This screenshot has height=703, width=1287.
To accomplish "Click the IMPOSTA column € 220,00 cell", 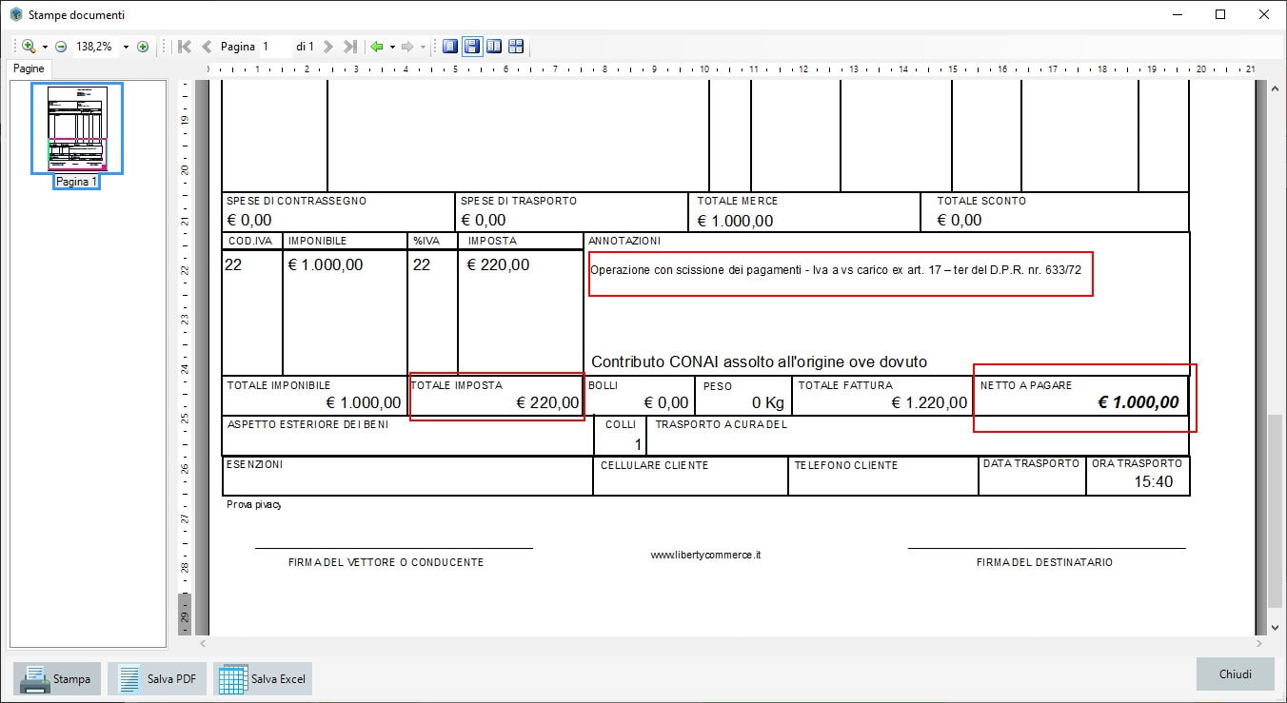I will click(498, 264).
